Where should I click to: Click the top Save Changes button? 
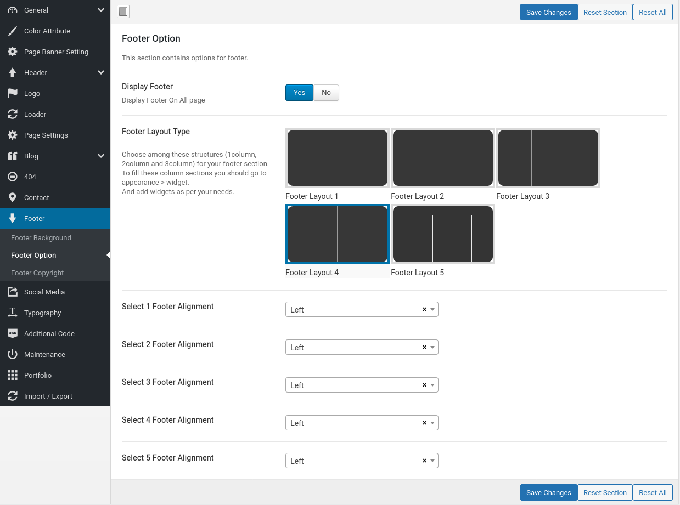[549, 12]
